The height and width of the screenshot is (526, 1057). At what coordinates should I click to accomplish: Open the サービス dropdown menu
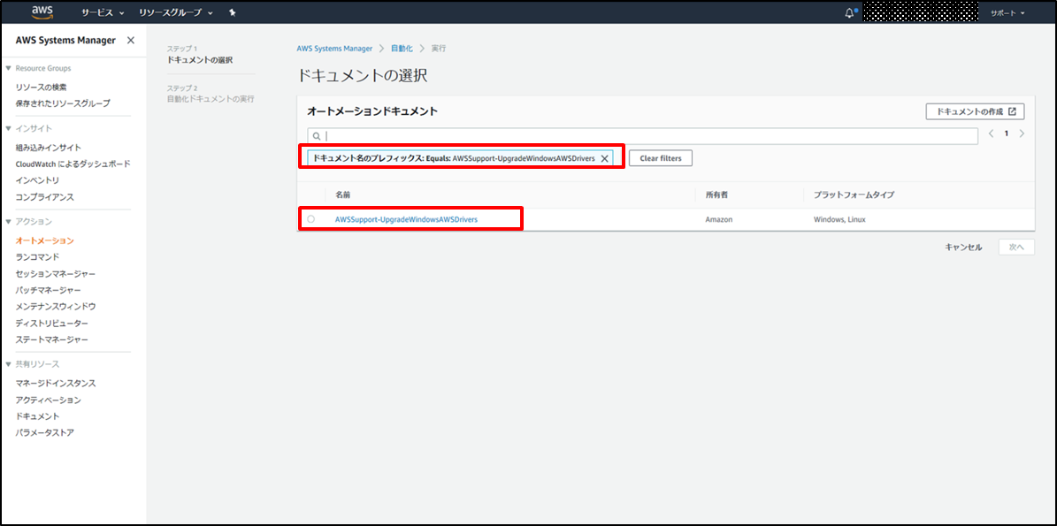pos(103,13)
